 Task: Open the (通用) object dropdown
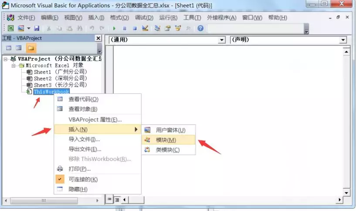click(222, 40)
